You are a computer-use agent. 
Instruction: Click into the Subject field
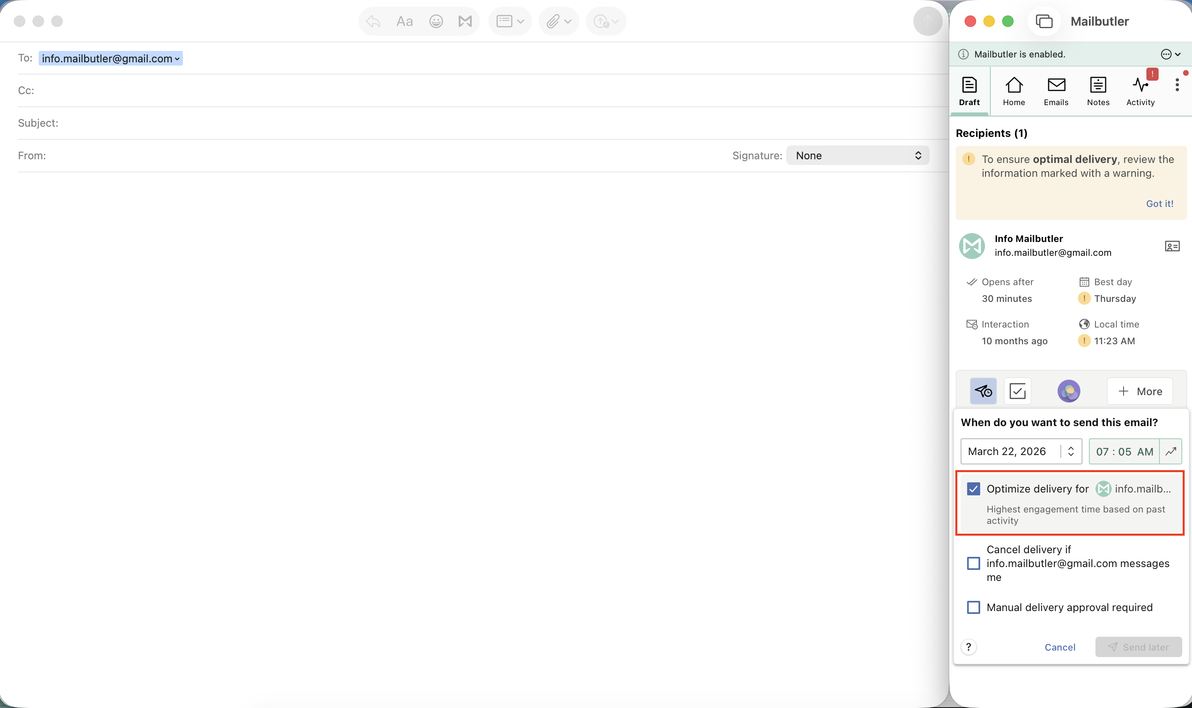click(482, 123)
